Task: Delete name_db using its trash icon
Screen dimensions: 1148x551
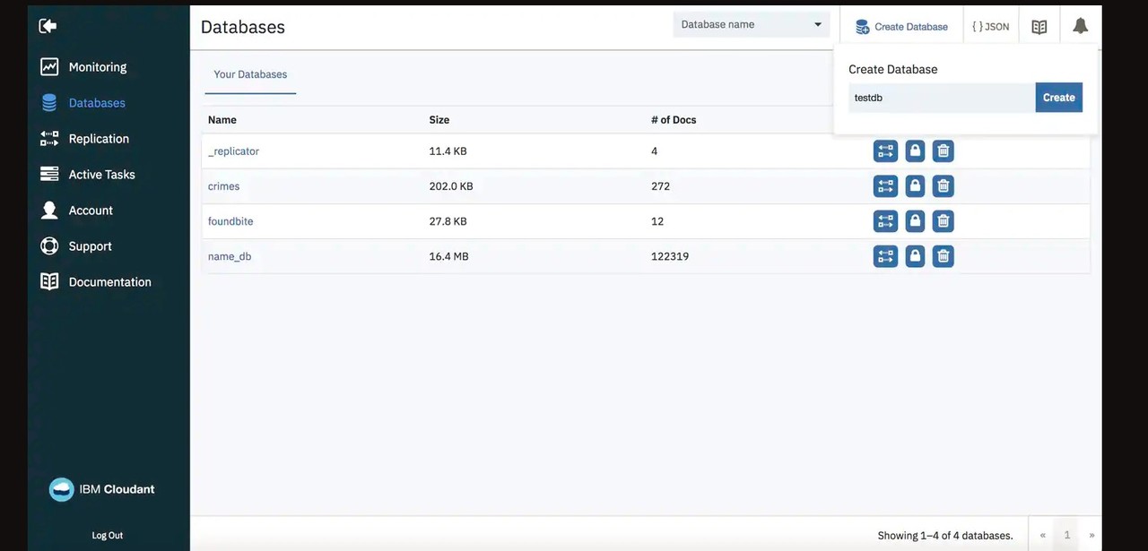Action: (943, 256)
